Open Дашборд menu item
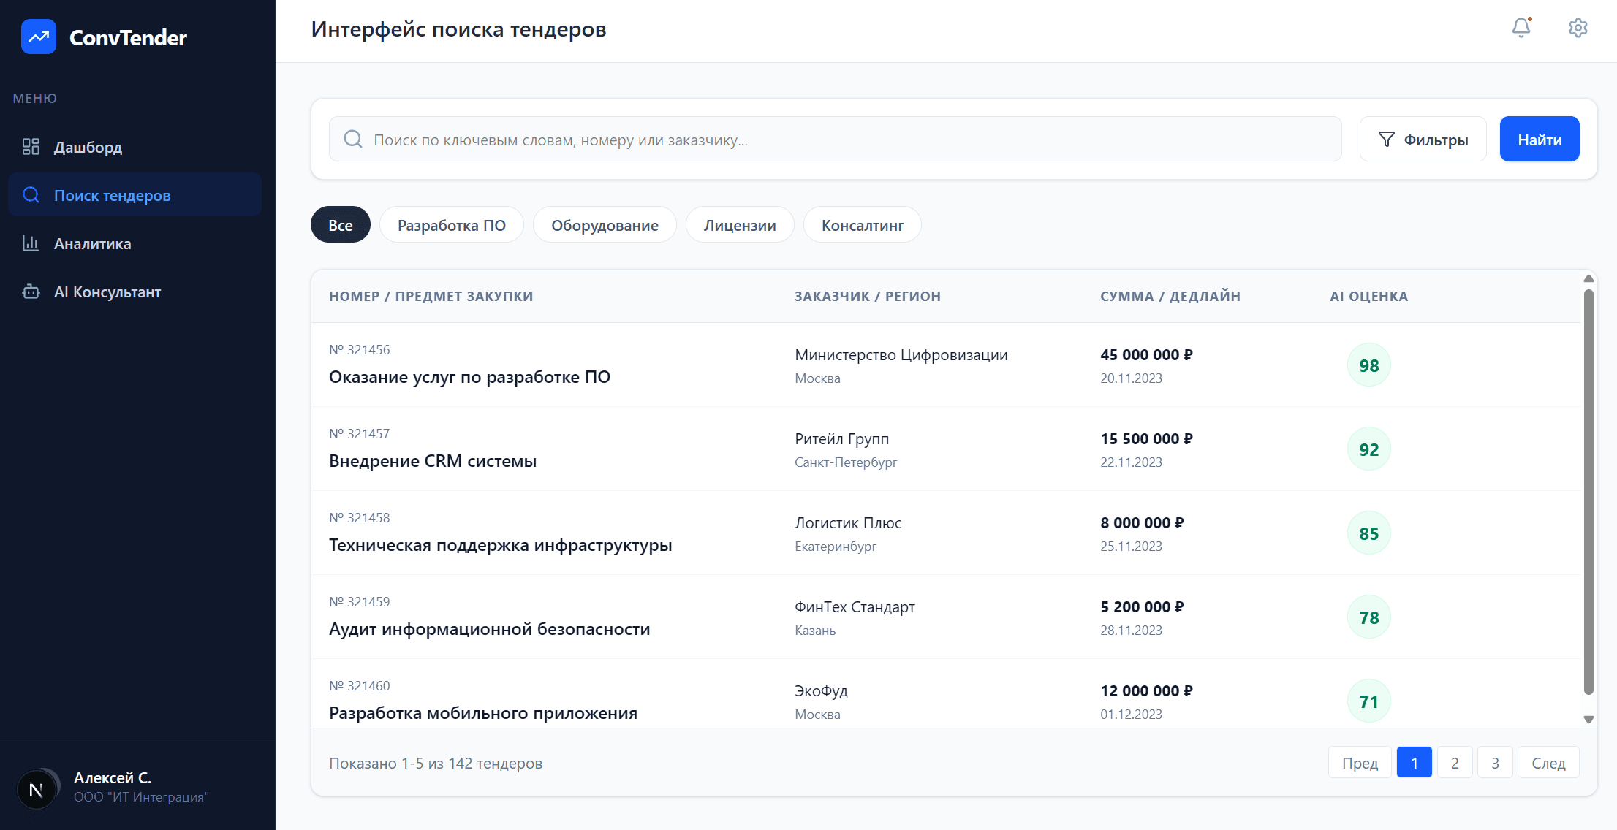The image size is (1617, 830). [x=135, y=147]
